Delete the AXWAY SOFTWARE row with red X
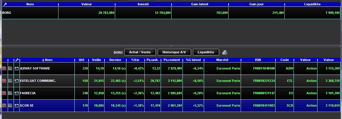 [x=4, y=69]
